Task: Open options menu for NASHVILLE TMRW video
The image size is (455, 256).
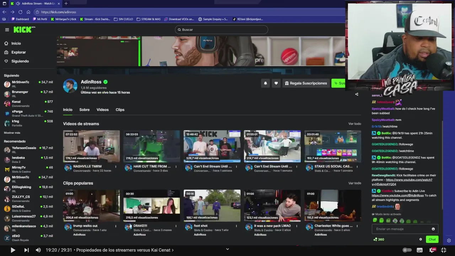Action: (116, 166)
